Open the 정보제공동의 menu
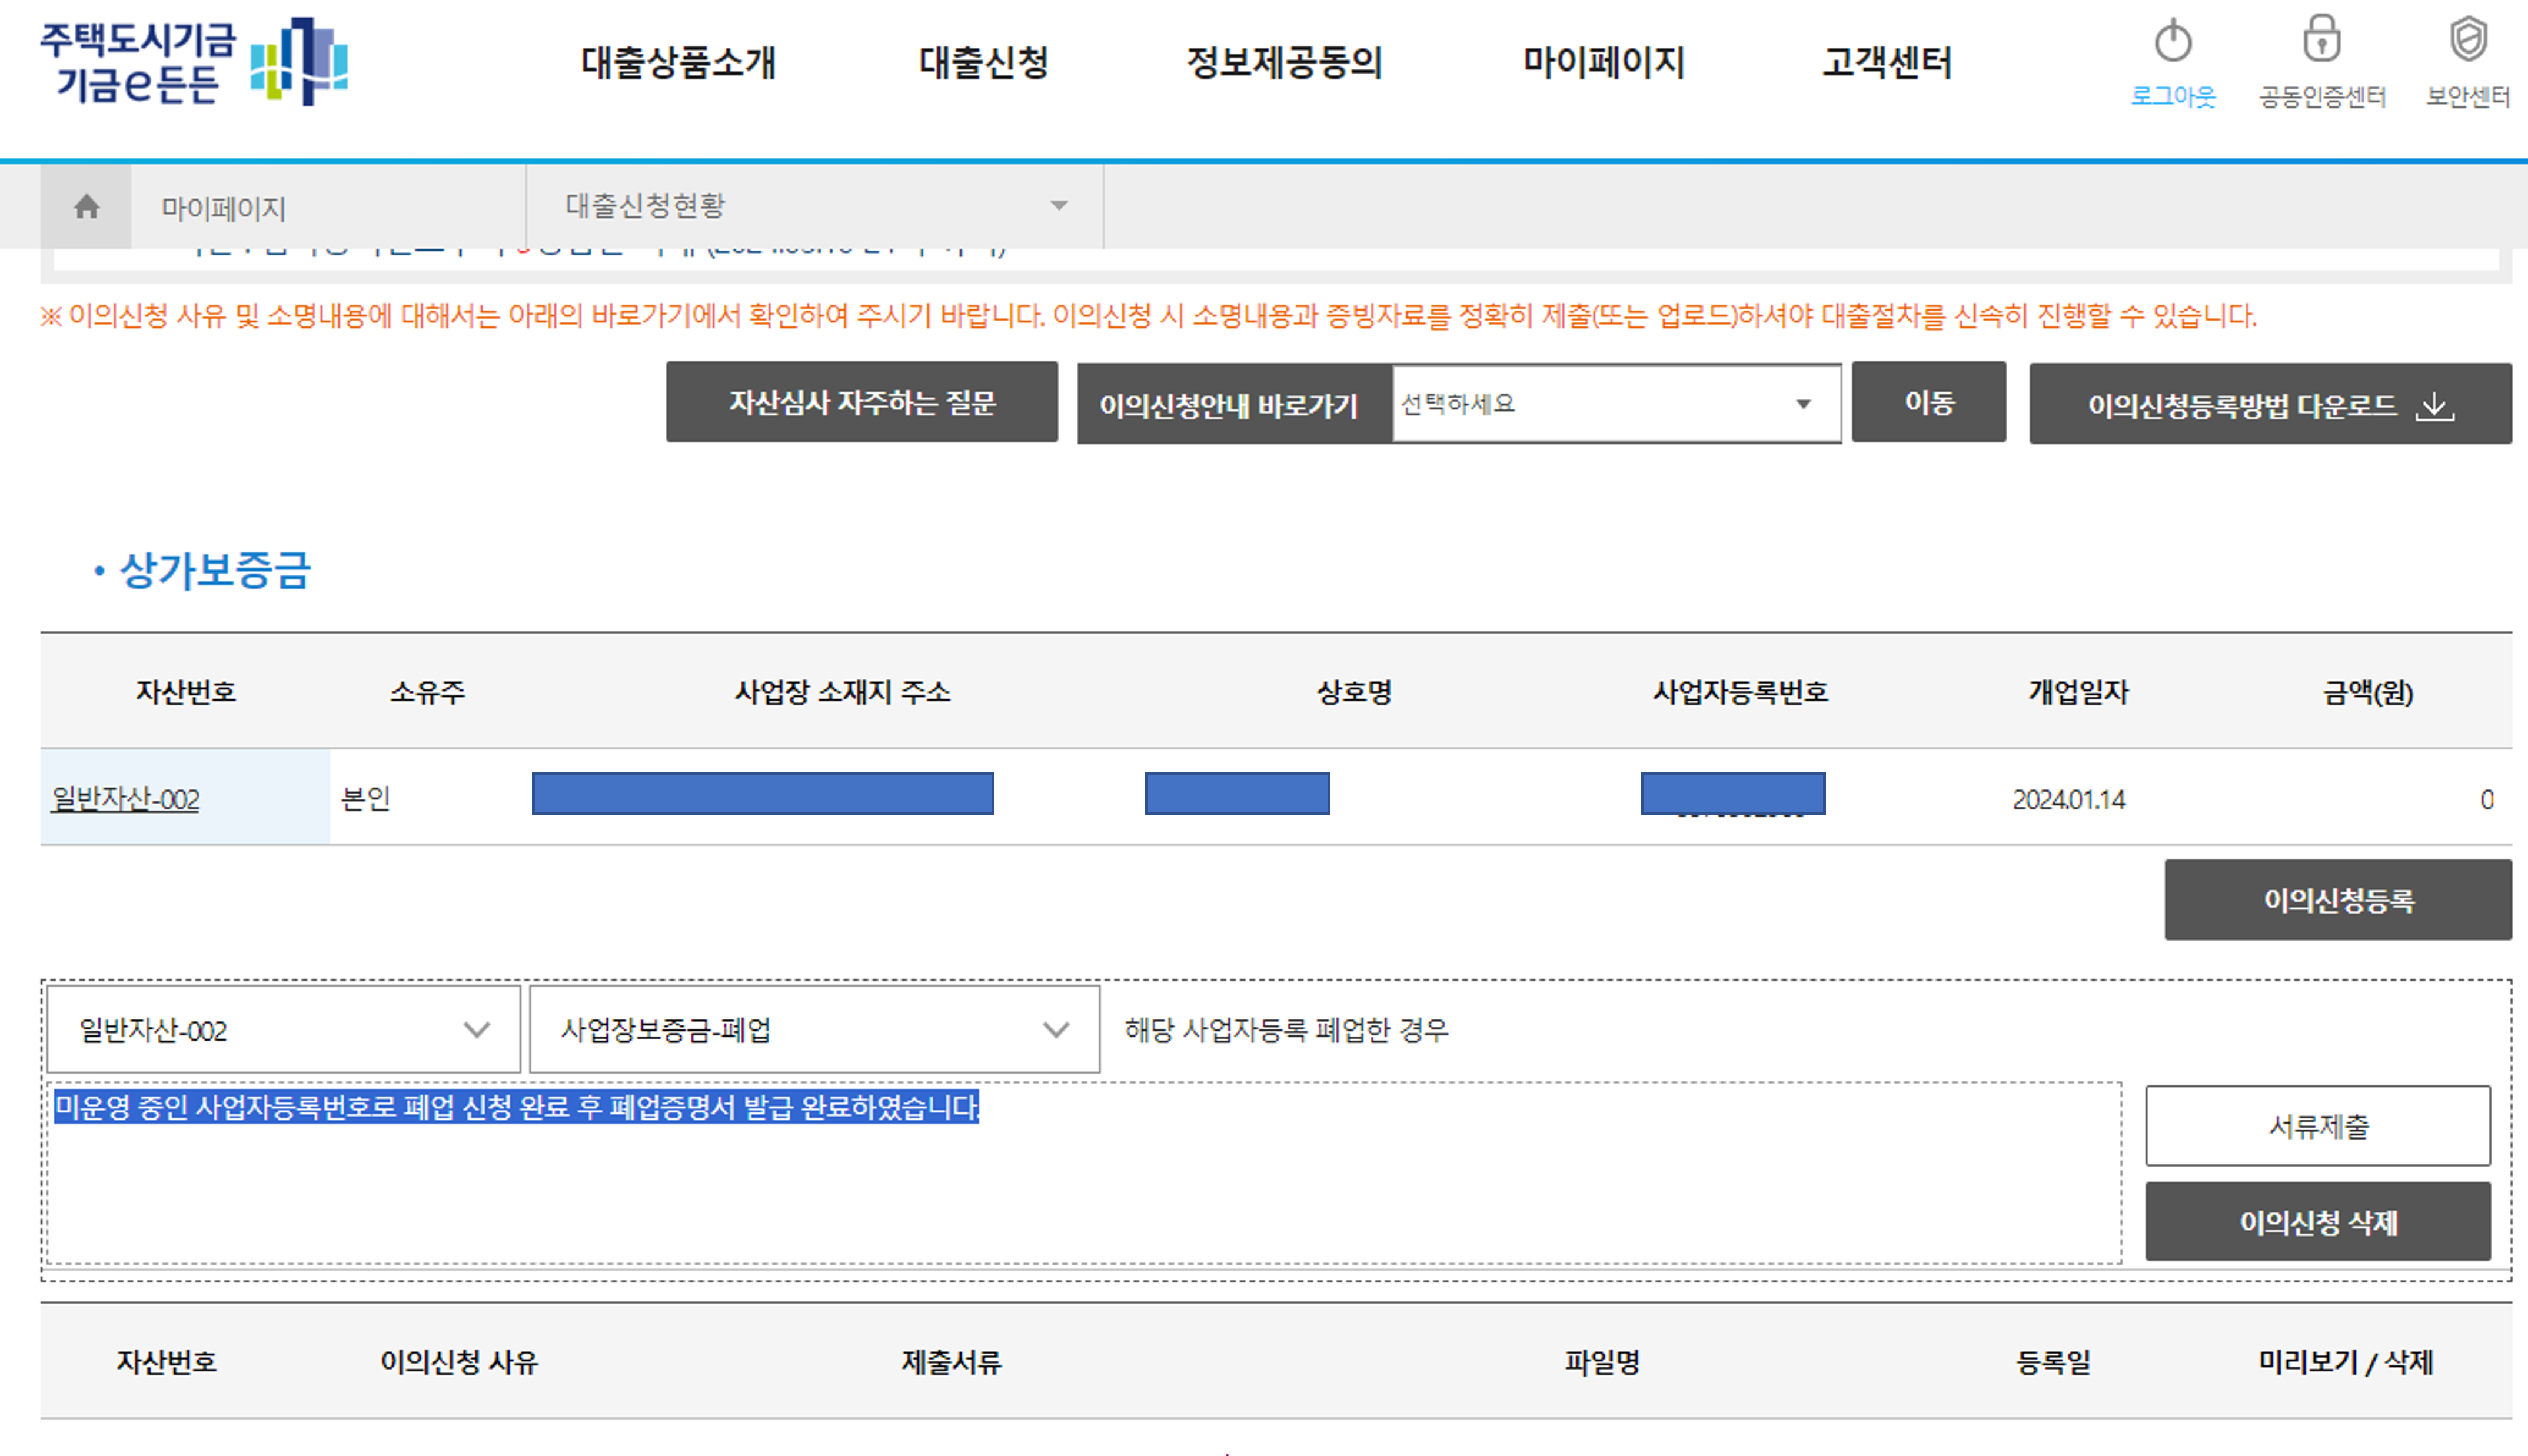The height and width of the screenshot is (1456, 2528). [1284, 63]
